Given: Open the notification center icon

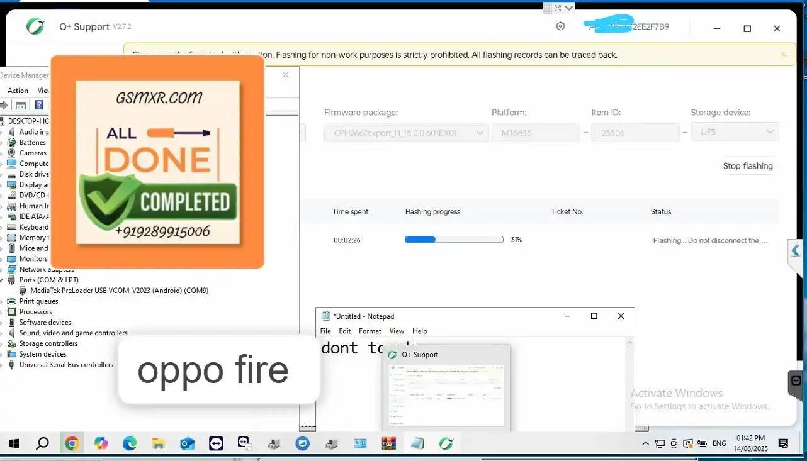Looking at the screenshot, I should pos(784,443).
